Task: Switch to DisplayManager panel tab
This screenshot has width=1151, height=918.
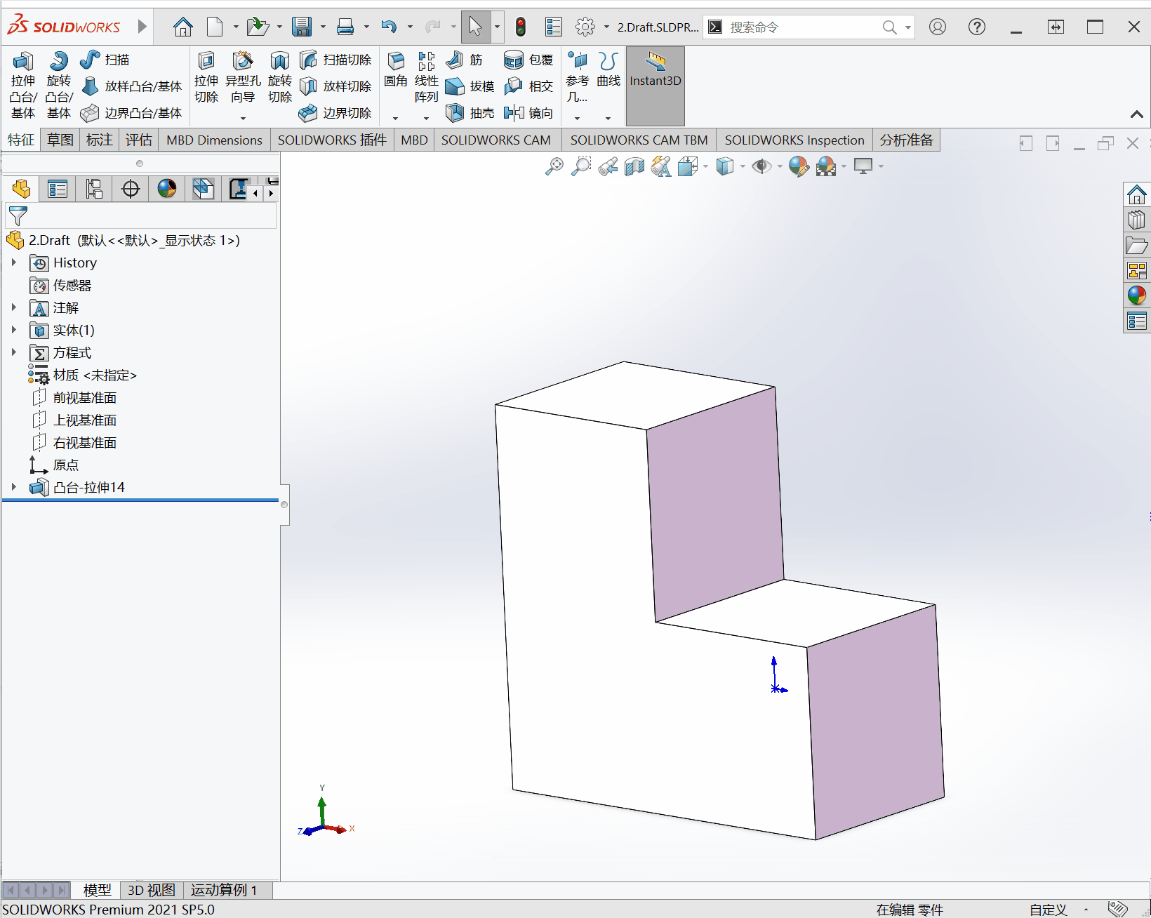Action: (167, 189)
